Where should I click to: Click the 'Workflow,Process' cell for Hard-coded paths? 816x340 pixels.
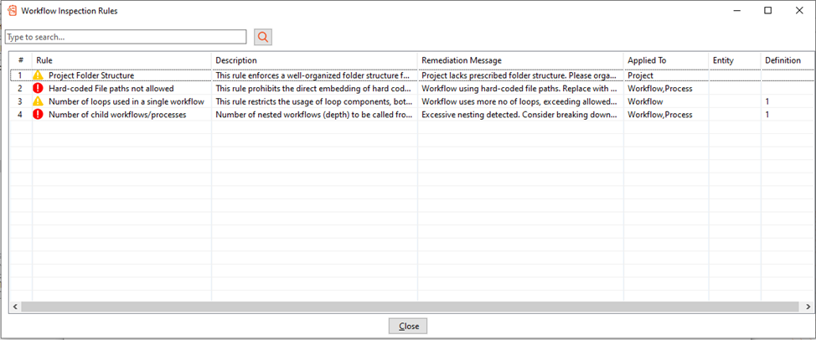[x=660, y=89]
